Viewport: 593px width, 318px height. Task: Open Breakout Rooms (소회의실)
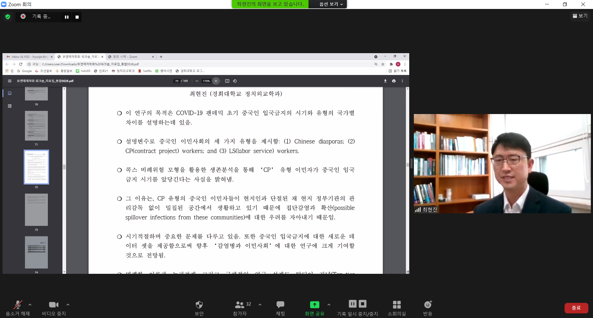click(397, 305)
